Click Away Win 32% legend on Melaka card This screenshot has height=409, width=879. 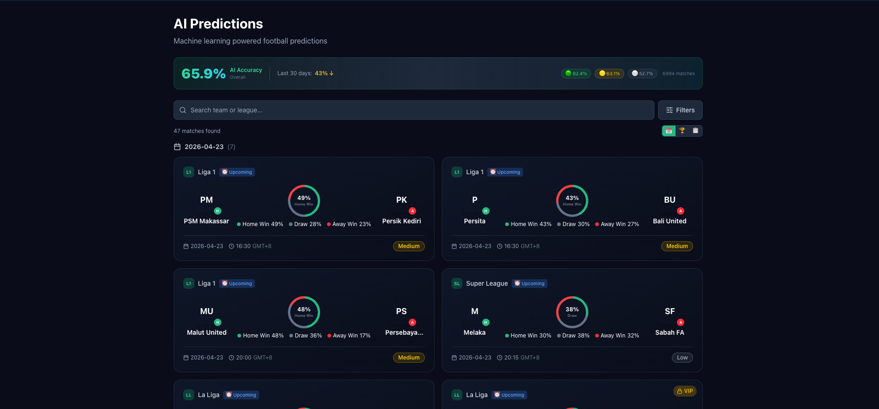tap(617, 336)
